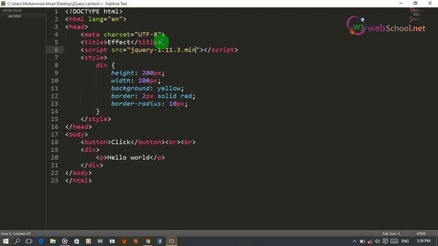Click the closing </style> tag

coord(96,119)
